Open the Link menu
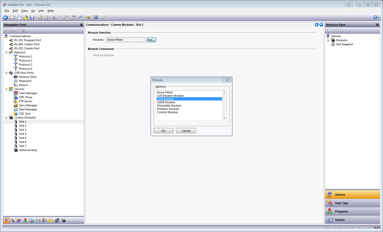This screenshot has height=232, width=383. click(41, 11)
